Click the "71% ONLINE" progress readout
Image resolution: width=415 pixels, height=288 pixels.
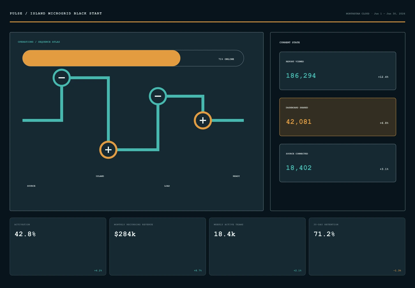(x=226, y=59)
